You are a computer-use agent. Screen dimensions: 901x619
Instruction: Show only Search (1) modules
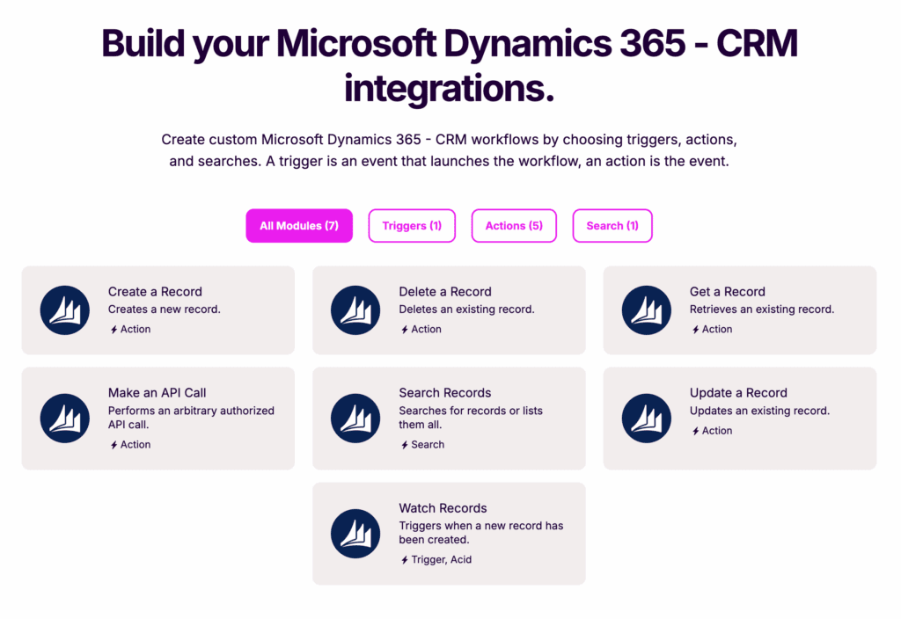[x=612, y=226]
